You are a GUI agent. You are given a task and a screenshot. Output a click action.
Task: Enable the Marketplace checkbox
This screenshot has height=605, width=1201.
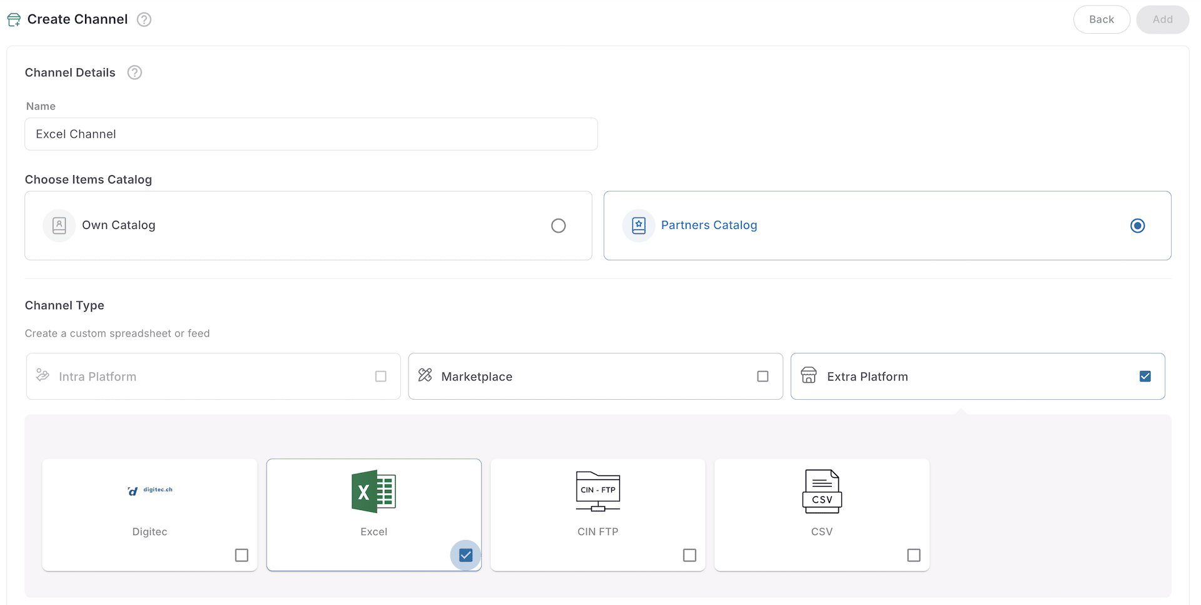tap(763, 377)
